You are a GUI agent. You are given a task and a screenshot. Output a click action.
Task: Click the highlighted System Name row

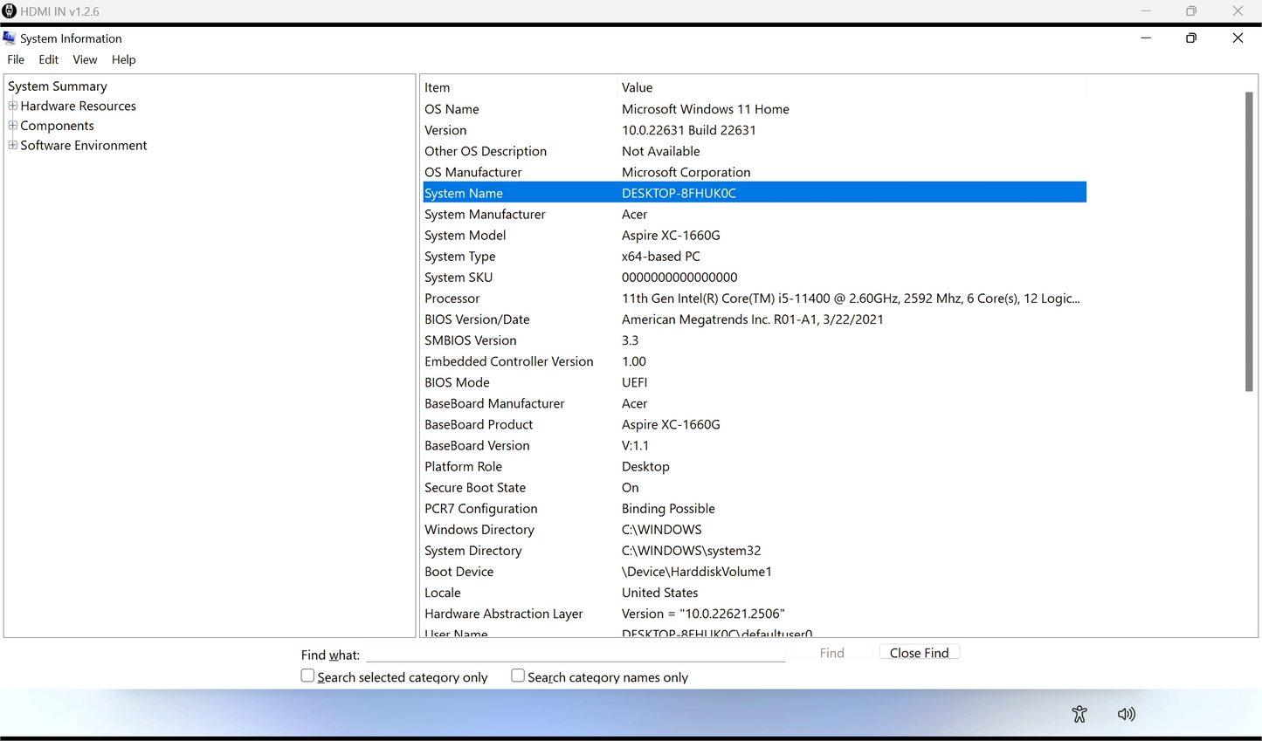tap(755, 193)
